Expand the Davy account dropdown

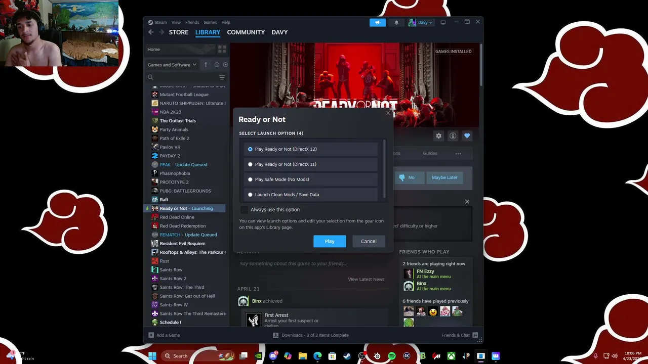tap(420, 22)
